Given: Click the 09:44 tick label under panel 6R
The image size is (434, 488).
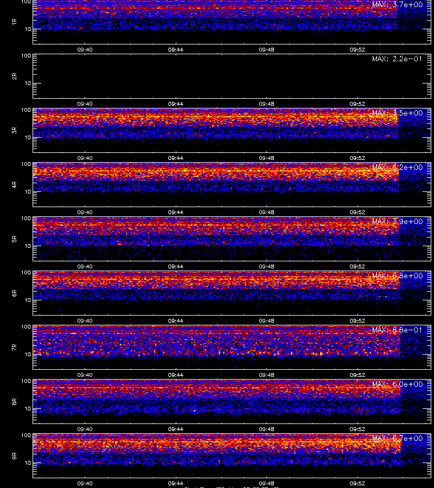Looking at the screenshot, I should pos(176,320).
